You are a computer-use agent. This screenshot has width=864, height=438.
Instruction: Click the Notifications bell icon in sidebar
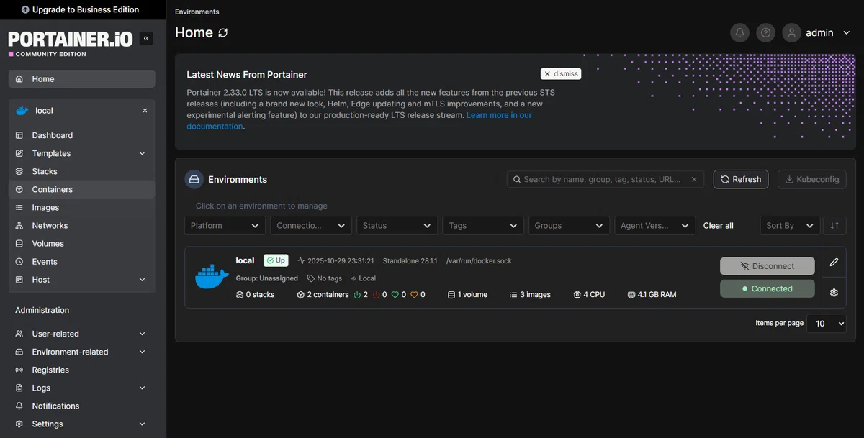(19, 406)
